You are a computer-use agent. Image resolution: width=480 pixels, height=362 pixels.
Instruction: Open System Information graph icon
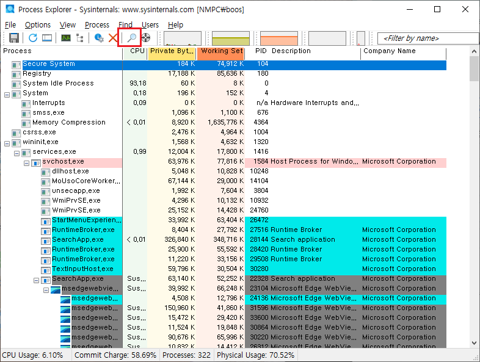[x=66, y=38]
